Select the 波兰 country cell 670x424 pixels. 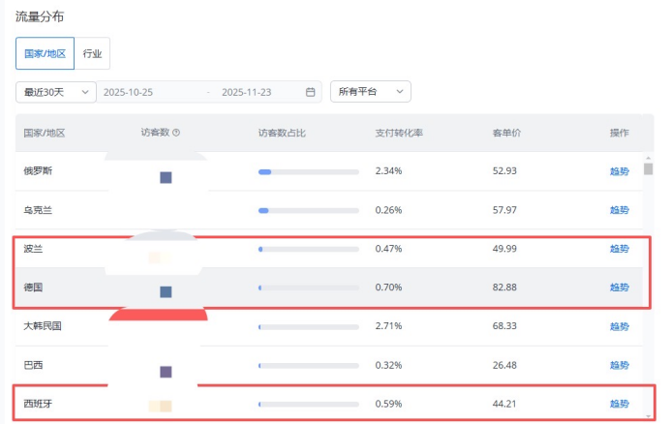tap(33, 249)
